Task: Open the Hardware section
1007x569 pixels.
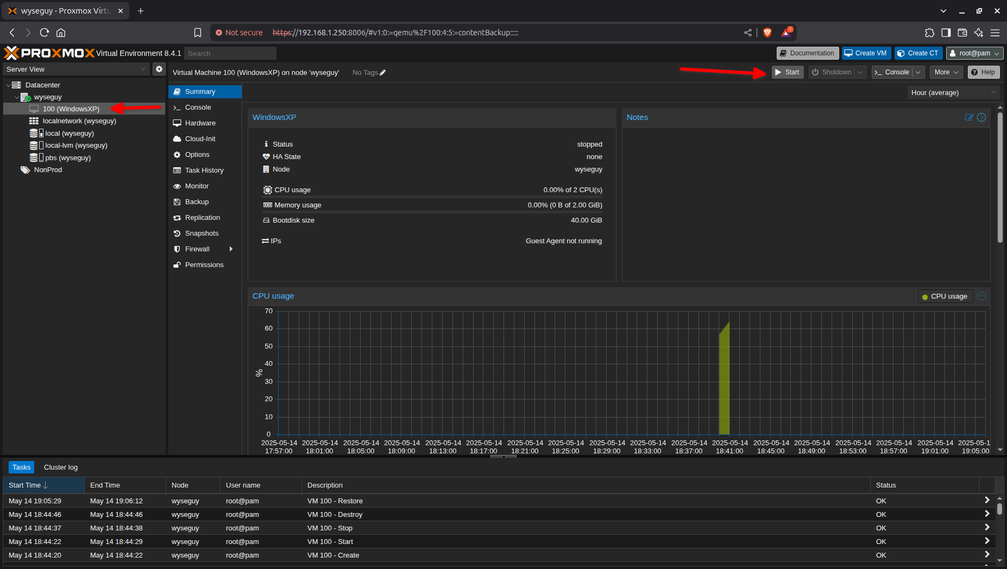Action: point(205,123)
